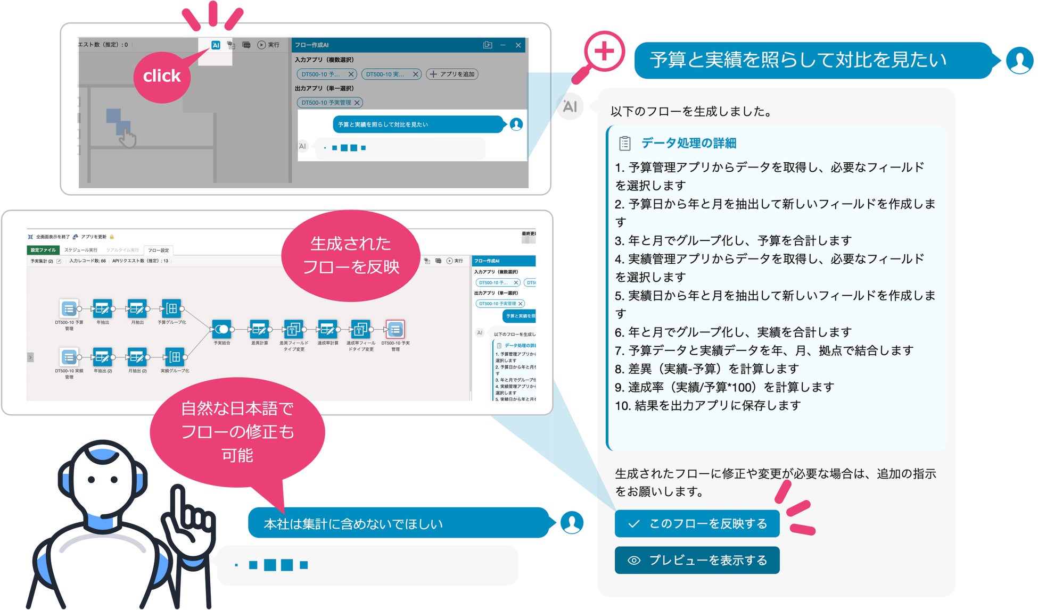The height and width of the screenshot is (610, 1038).
Task: Remove first DT500-10 予… input app chip
Action: coord(351,74)
